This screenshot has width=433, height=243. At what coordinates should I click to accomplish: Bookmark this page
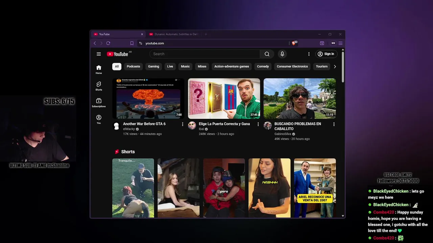coord(132,43)
